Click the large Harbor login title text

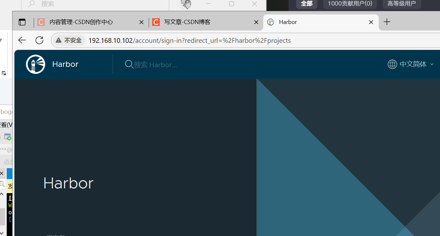(68, 183)
